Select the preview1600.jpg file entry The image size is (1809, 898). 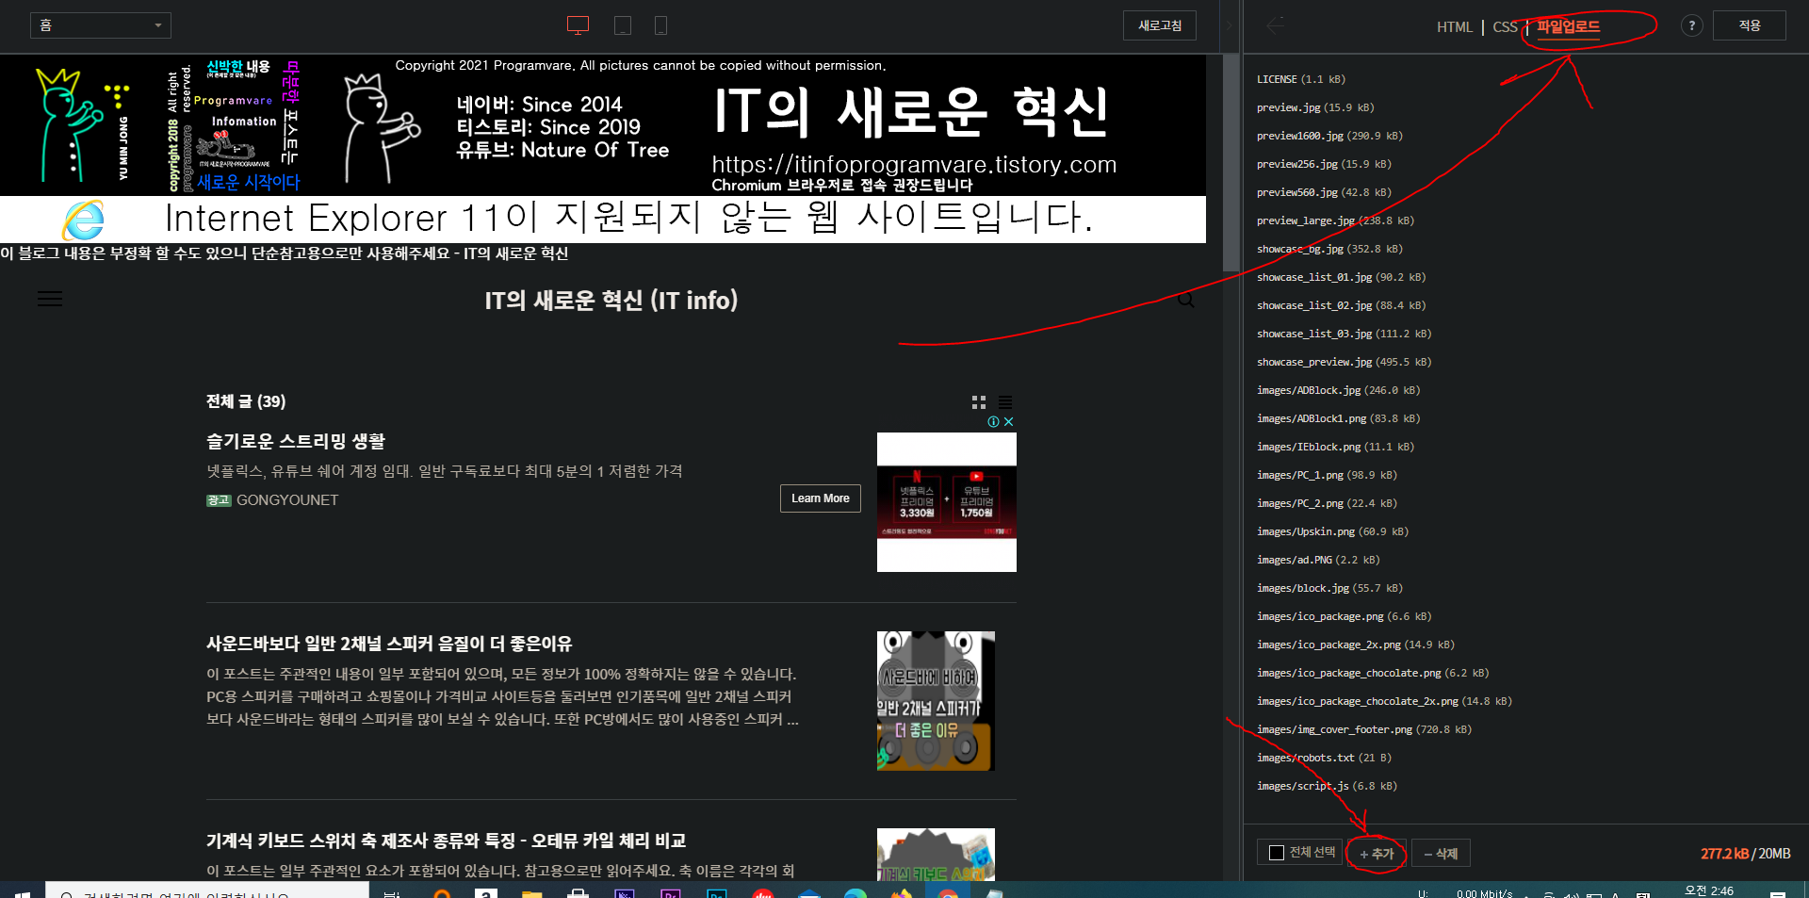click(x=1329, y=136)
